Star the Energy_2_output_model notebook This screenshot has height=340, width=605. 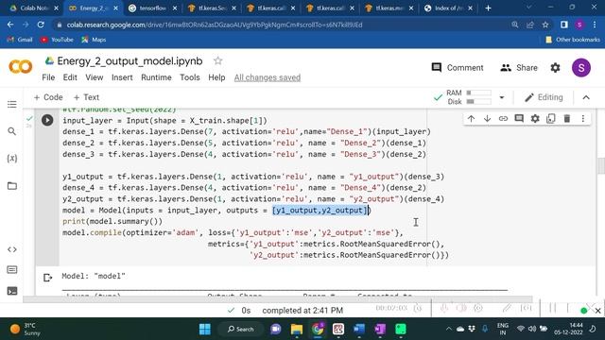click(x=218, y=60)
